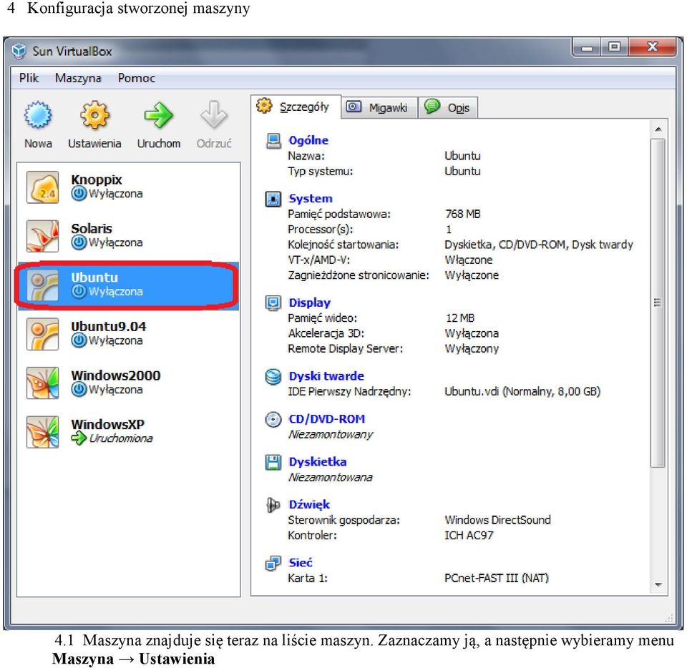
Task: Open Ustawienia gear toolbar icon
Action: pyautogui.click(x=94, y=114)
